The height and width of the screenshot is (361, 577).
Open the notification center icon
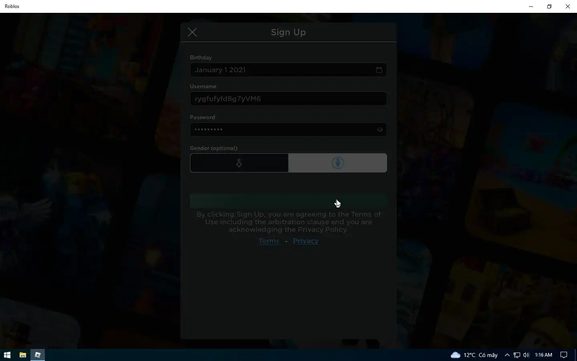coord(564,355)
